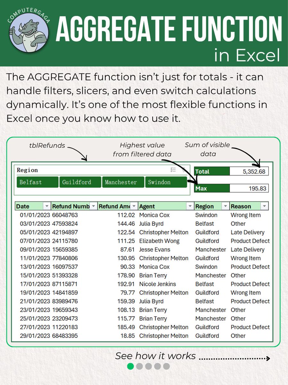Select the Jesse Evans agent cell
This screenshot has width=288, height=385.
155,250
